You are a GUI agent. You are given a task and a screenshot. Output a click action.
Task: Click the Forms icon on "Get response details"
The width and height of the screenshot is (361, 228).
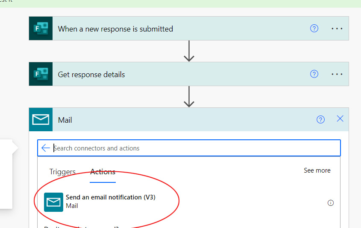pos(41,74)
